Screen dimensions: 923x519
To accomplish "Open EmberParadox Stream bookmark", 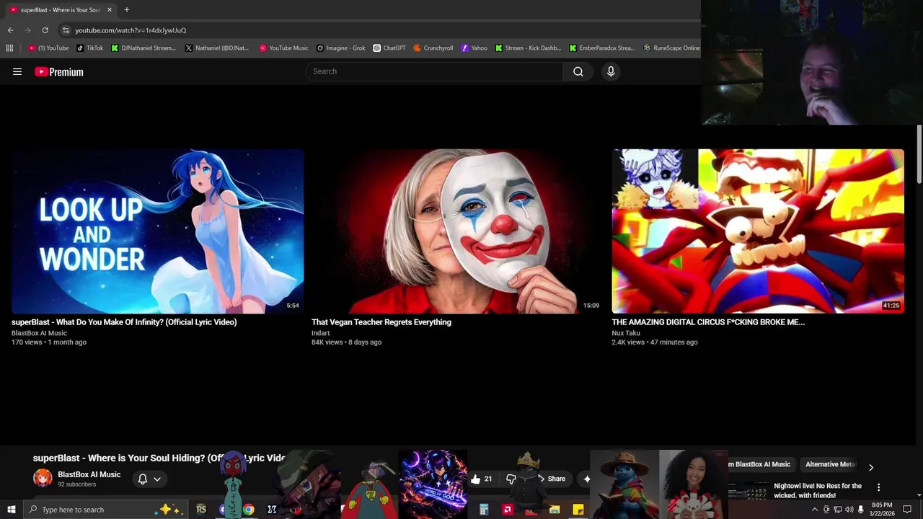I will (601, 48).
